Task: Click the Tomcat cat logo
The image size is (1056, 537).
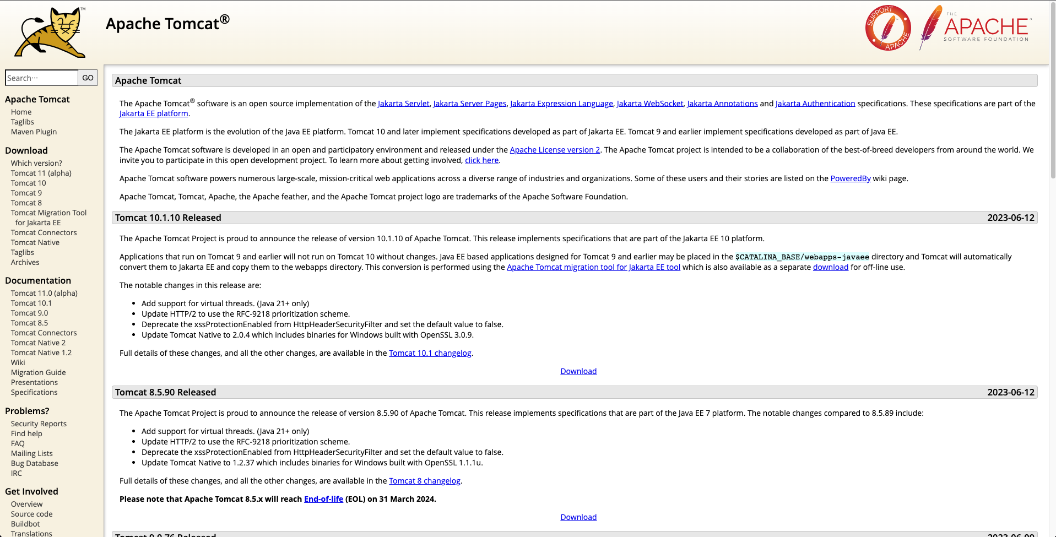Action: (x=50, y=32)
